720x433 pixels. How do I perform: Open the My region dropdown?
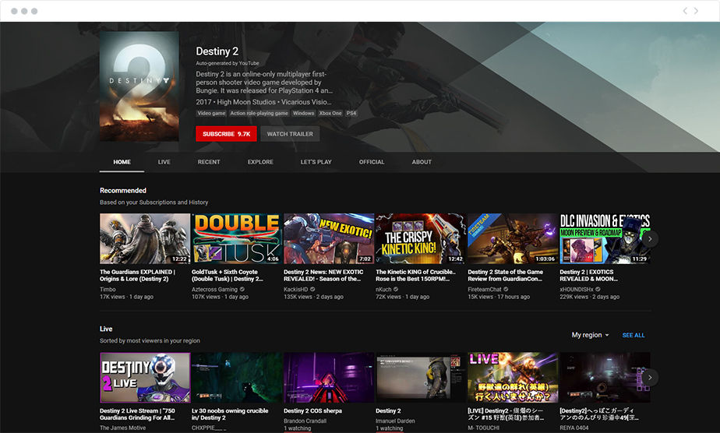click(590, 335)
